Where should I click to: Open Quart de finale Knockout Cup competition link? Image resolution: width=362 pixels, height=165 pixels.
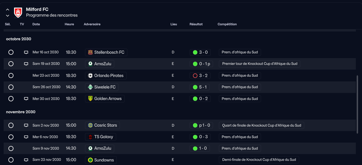[262, 125]
